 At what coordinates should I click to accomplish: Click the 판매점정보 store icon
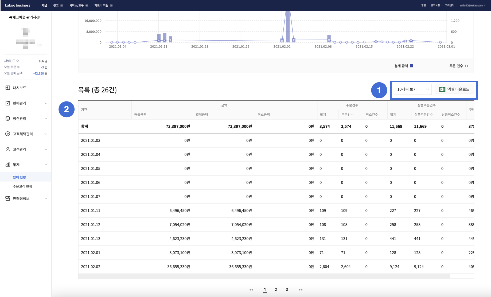pyautogui.click(x=8, y=198)
